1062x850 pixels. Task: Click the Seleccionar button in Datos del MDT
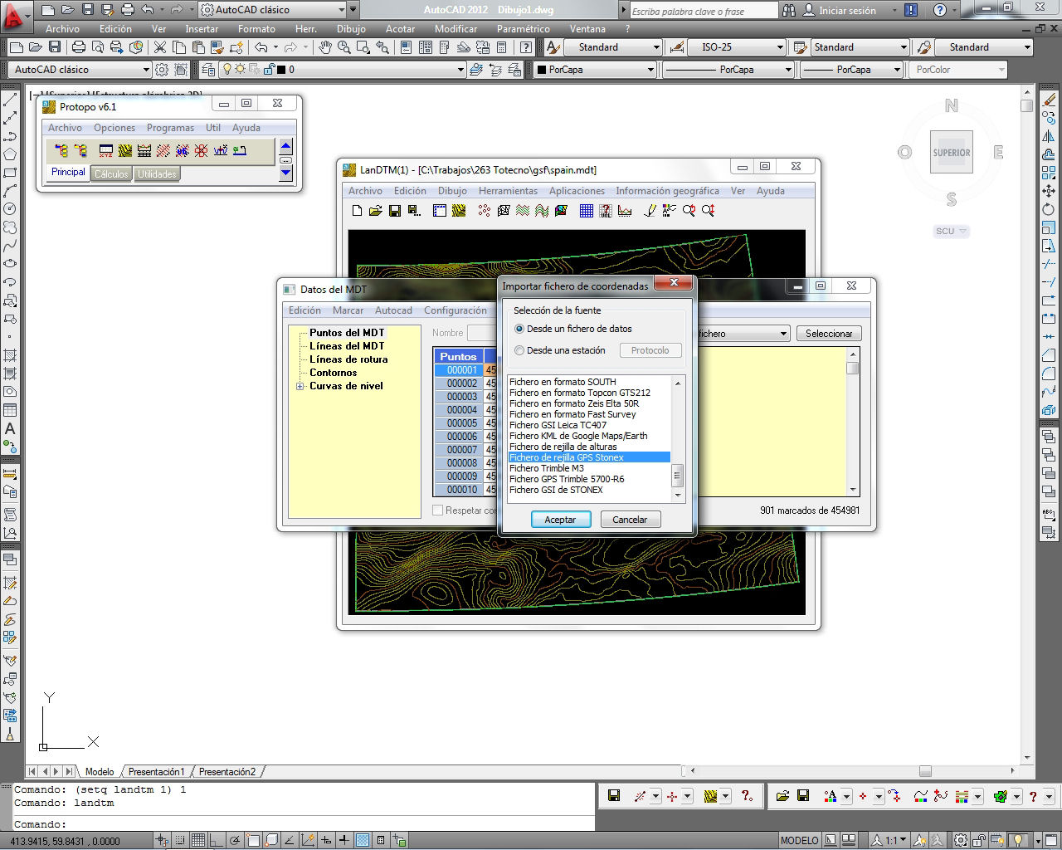829,334
